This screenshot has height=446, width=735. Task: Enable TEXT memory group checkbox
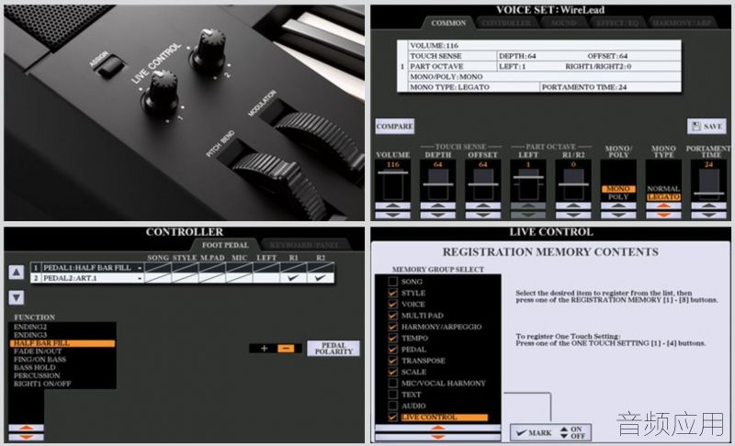[x=393, y=395]
